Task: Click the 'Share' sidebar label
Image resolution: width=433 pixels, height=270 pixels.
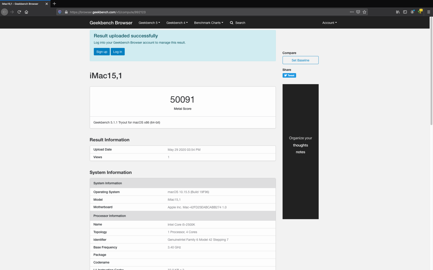Action: coord(287,70)
